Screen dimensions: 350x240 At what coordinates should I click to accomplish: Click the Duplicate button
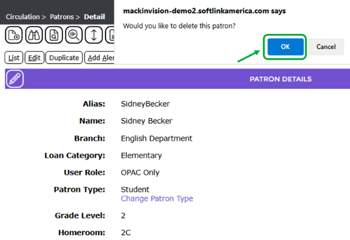click(64, 58)
